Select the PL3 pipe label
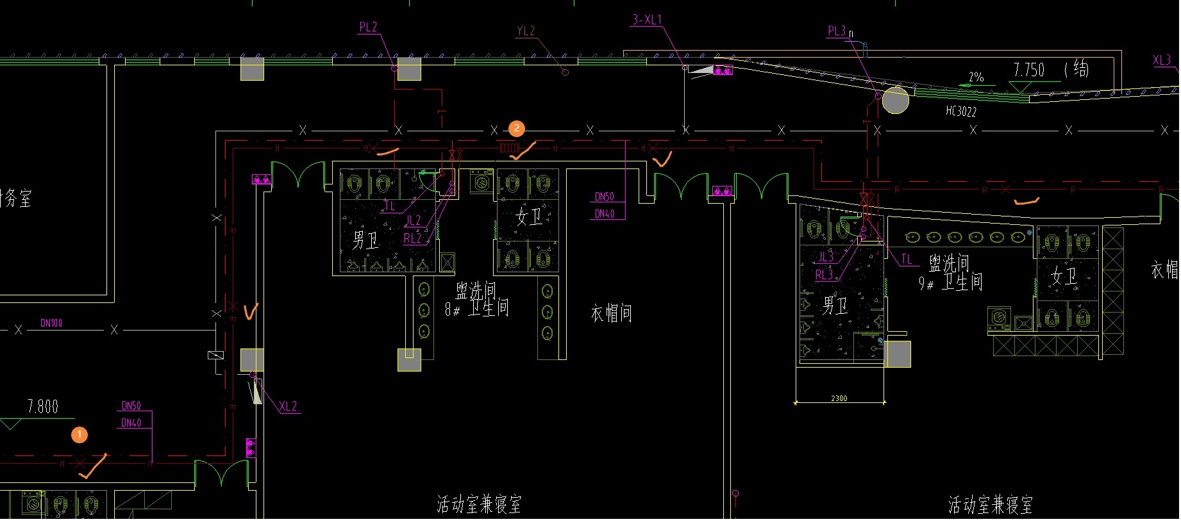Viewport: 1181px width, 524px height. point(837,31)
